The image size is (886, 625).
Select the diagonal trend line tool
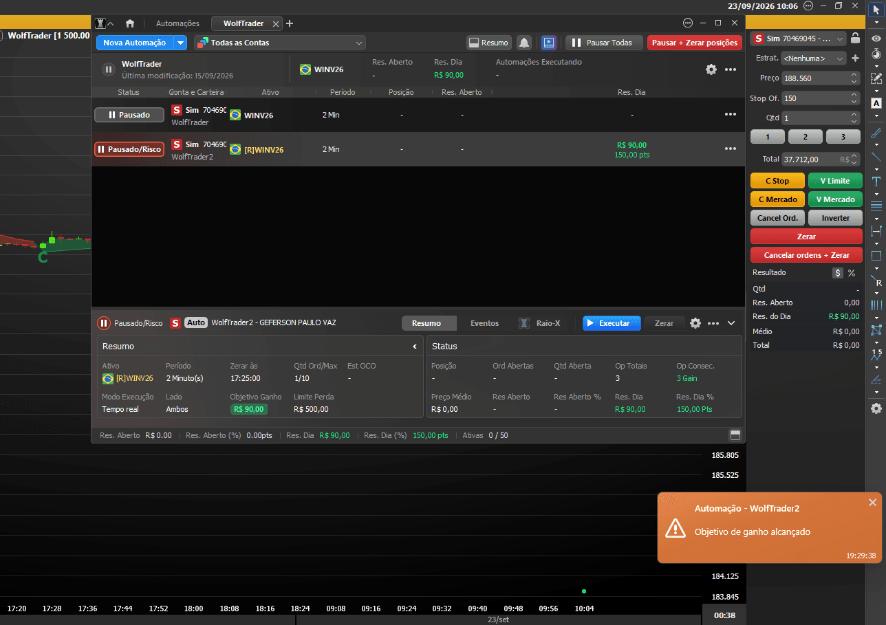click(x=876, y=157)
